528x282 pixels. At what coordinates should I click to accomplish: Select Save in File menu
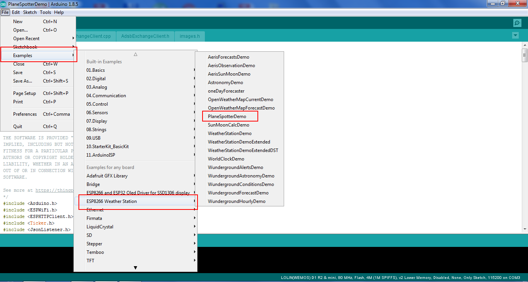tap(38, 73)
